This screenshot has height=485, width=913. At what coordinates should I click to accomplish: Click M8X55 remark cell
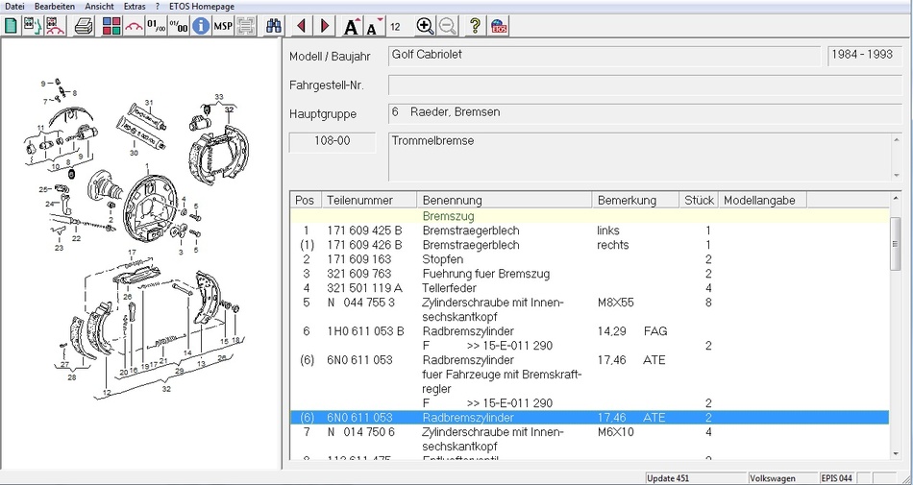pos(615,303)
